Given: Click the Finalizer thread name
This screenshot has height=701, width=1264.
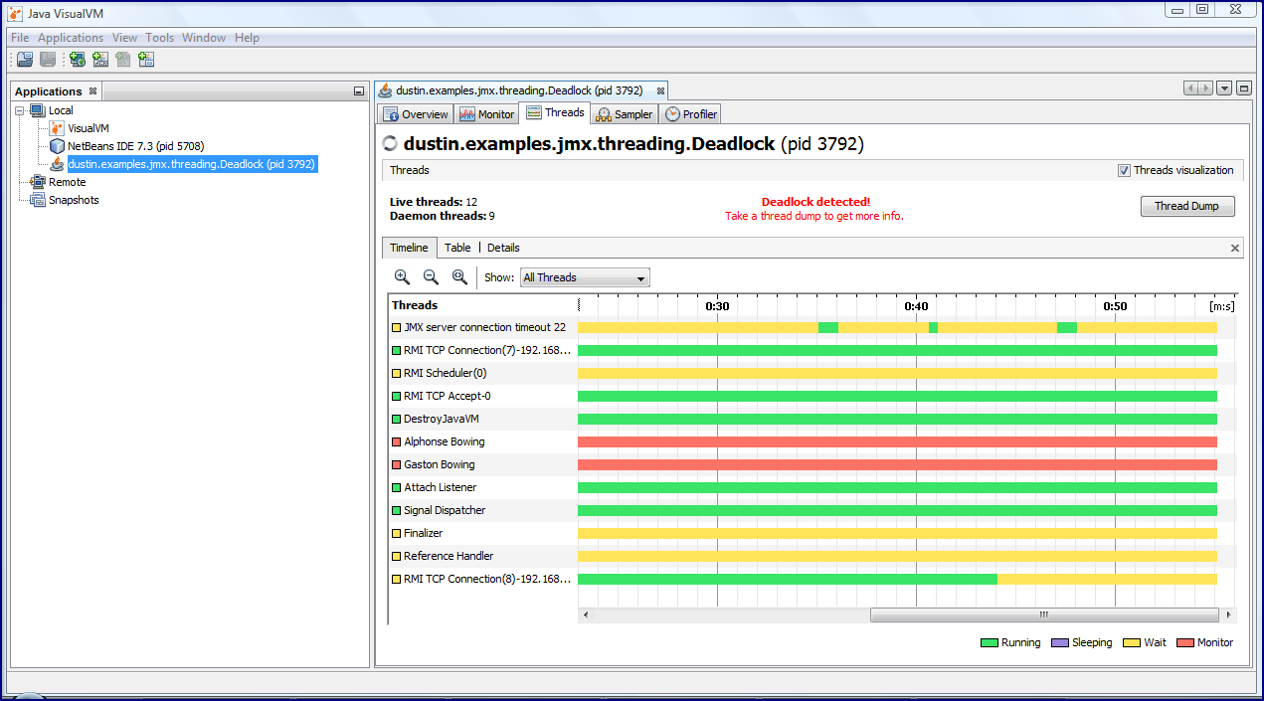Looking at the screenshot, I should (x=423, y=533).
